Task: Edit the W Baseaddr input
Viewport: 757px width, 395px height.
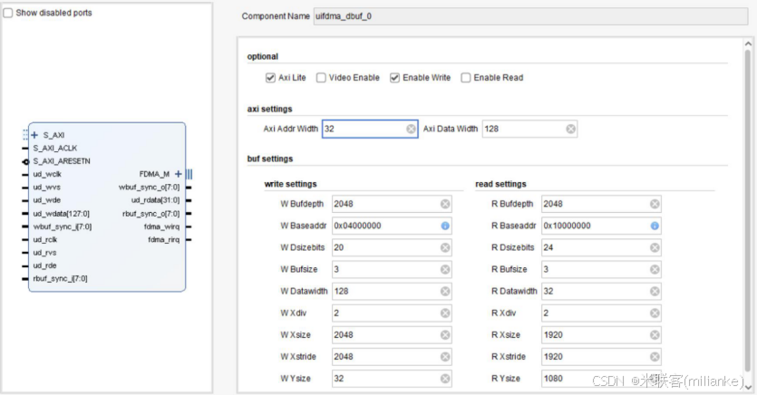Action: [392, 226]
